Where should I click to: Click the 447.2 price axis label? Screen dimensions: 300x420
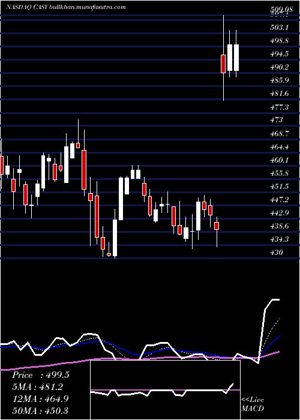pyautogui.click(x=279, y=200)
